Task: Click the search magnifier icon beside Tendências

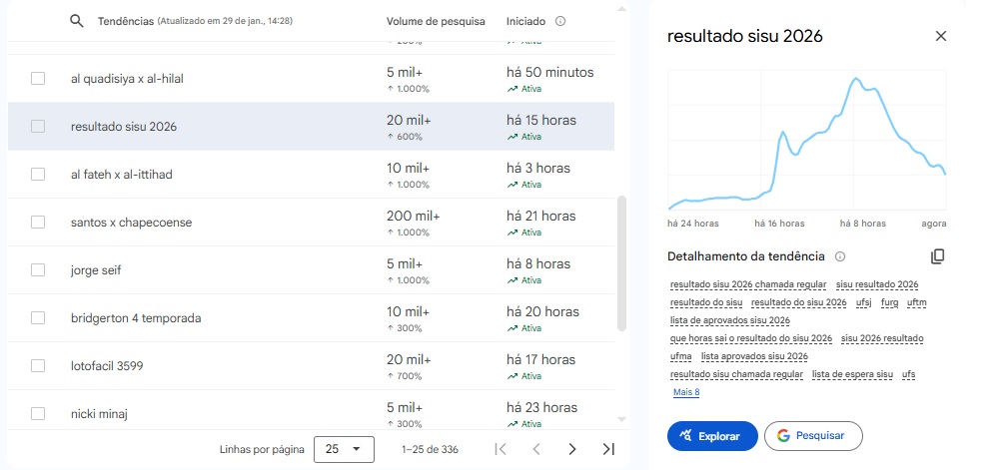Action: tap(77, 21)
